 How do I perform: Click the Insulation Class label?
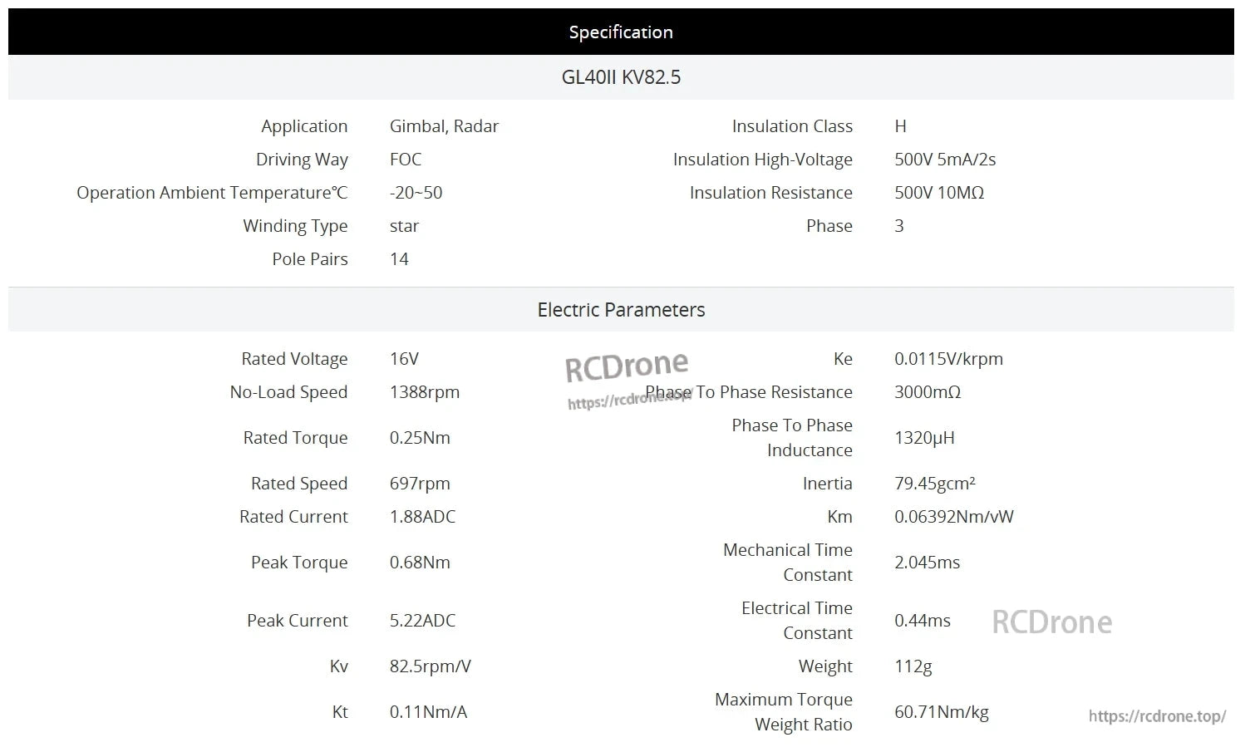point(792,126)
